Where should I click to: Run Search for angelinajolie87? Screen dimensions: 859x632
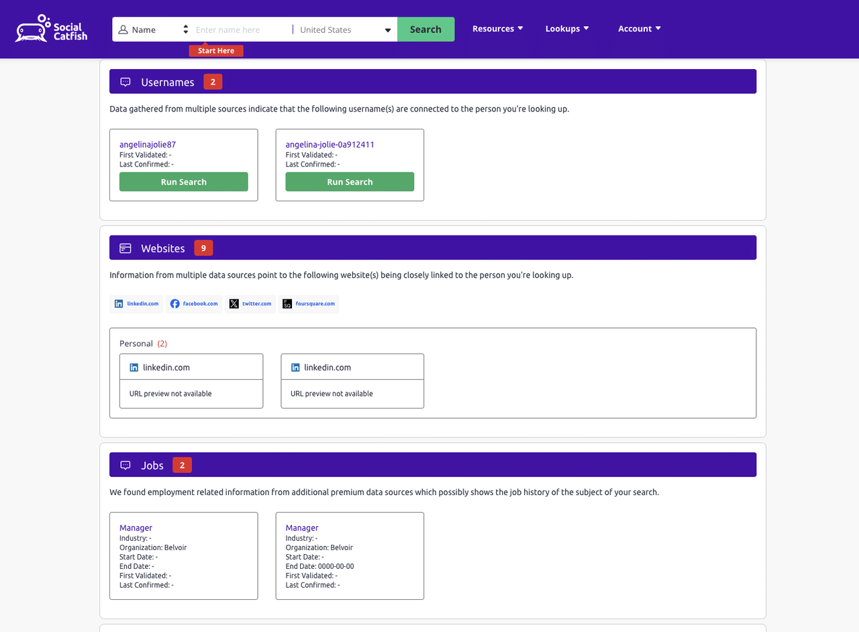[x=183, y=181]
